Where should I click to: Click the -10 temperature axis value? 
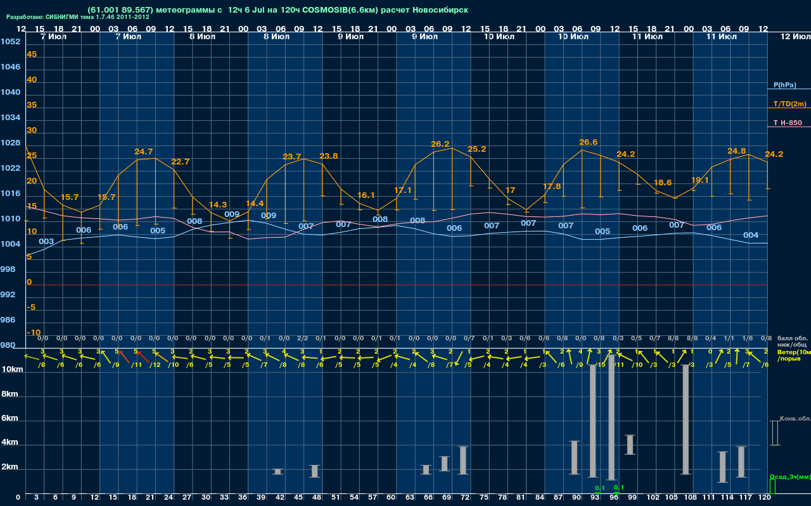click(x=34, y=333)
